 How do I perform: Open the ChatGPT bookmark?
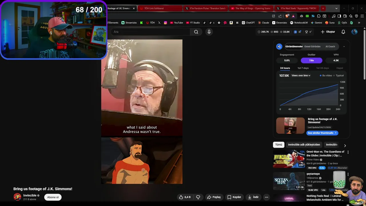coord(248,23)
